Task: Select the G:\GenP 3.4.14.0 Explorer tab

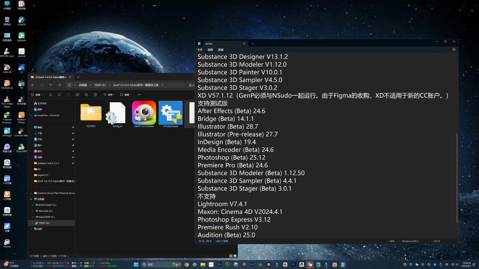Action: [x=51, y=77]
